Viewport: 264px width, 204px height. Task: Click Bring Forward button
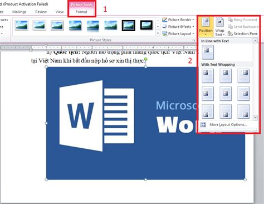coord(242,20)
